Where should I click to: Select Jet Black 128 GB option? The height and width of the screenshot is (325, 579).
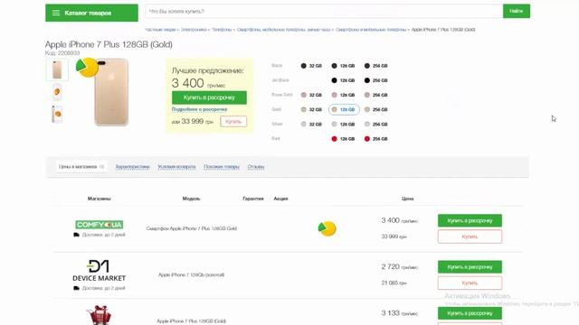click(x=343, y=80)
